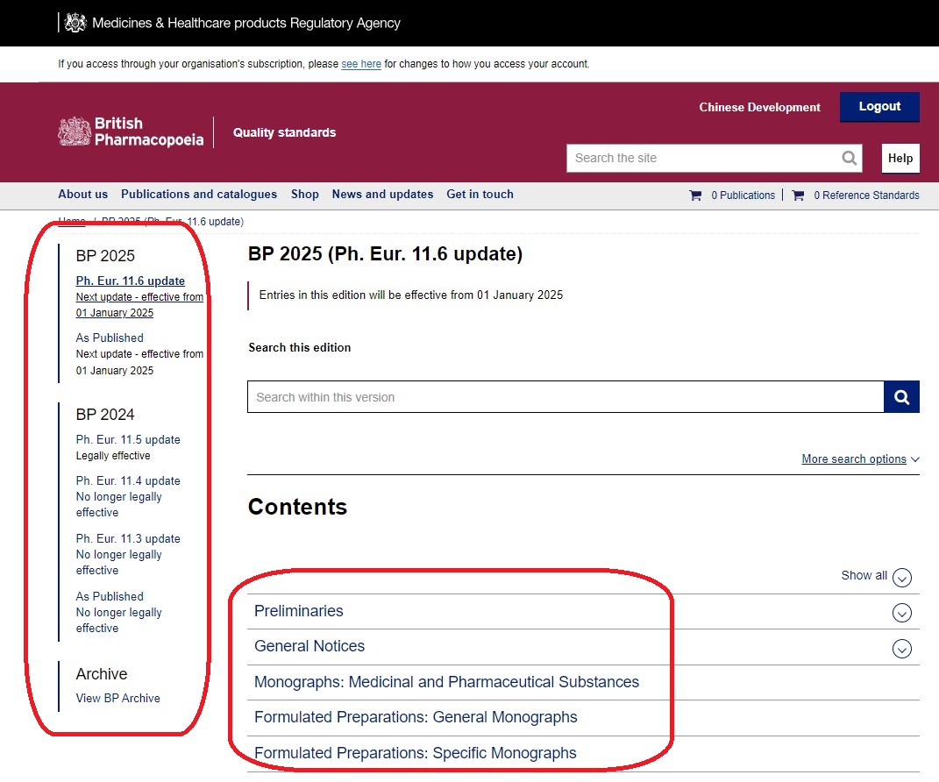
Task: Click the Medicines & Healthcare products Regulatory Agency title
Action: 246,23
